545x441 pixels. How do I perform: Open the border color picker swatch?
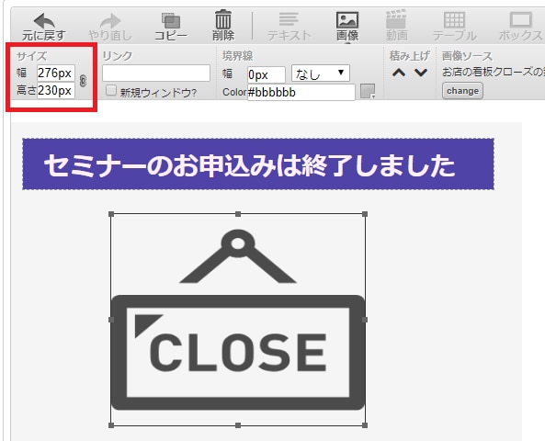(x=368, y=91)
